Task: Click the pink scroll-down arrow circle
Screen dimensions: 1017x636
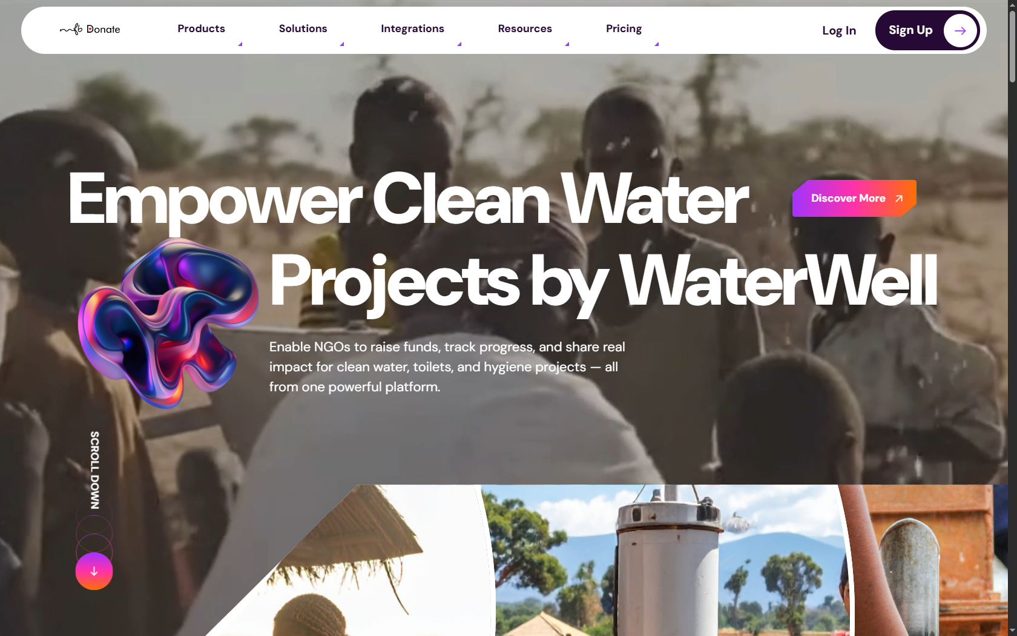Action: pos(94,571)
